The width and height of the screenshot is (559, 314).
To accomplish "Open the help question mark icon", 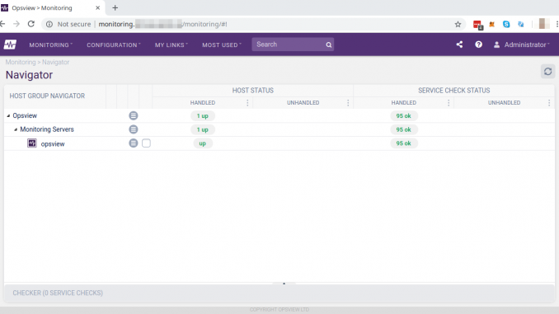I will click(478, 45).
